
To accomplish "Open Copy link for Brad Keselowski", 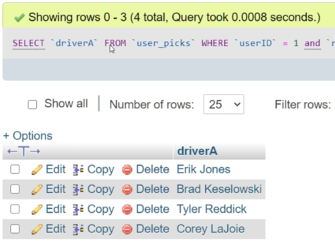I will 100,189.
